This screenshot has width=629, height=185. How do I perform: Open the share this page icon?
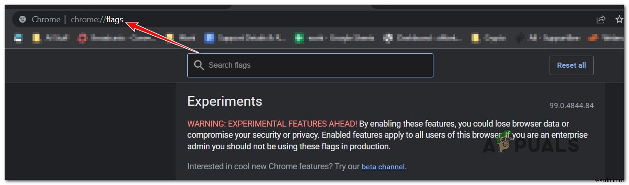click(x=601, y=19)
